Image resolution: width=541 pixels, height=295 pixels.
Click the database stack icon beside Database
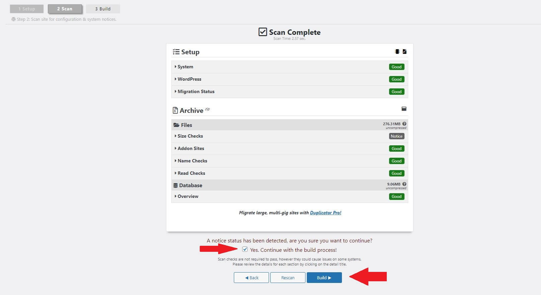coord(176,185)
